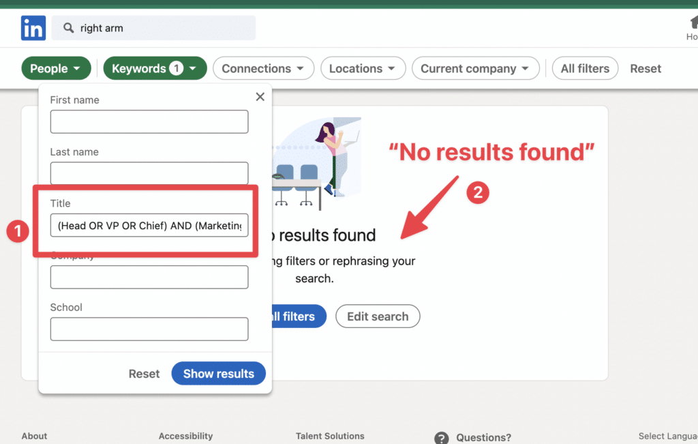Click the blue filters button in results card
This screenshot has height=444, width=698.
[x=299, y=316]
